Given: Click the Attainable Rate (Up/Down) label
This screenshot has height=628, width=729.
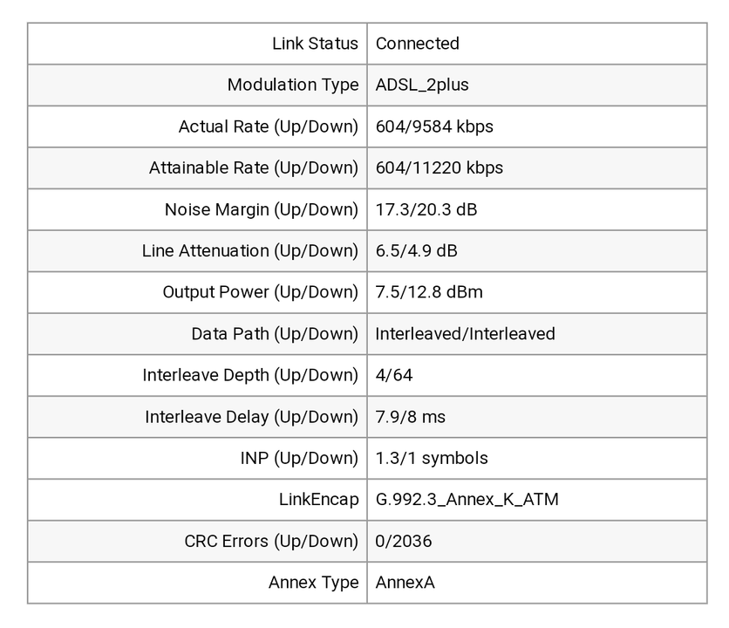Looking at the screenshot, I should 254,168.
